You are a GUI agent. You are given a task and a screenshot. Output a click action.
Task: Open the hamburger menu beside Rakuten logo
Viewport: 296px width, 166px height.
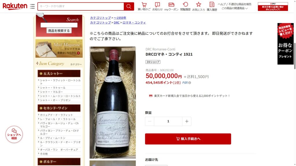point(32,6)
